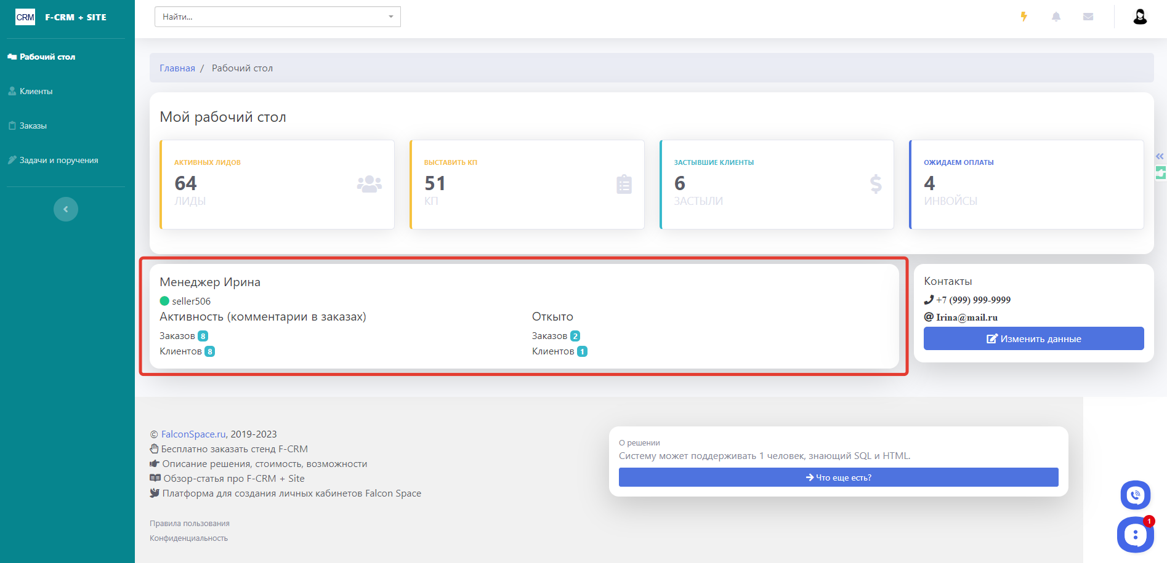Screen dimensions: 1167x563
Task: Click the lightning bolt icon in header
Action: tap(1024, 17)
